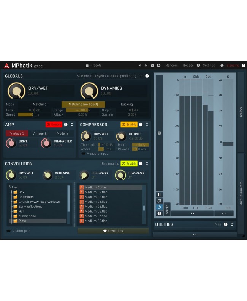
Task: Open the title bar help question mark
Action: coord(244,66)
